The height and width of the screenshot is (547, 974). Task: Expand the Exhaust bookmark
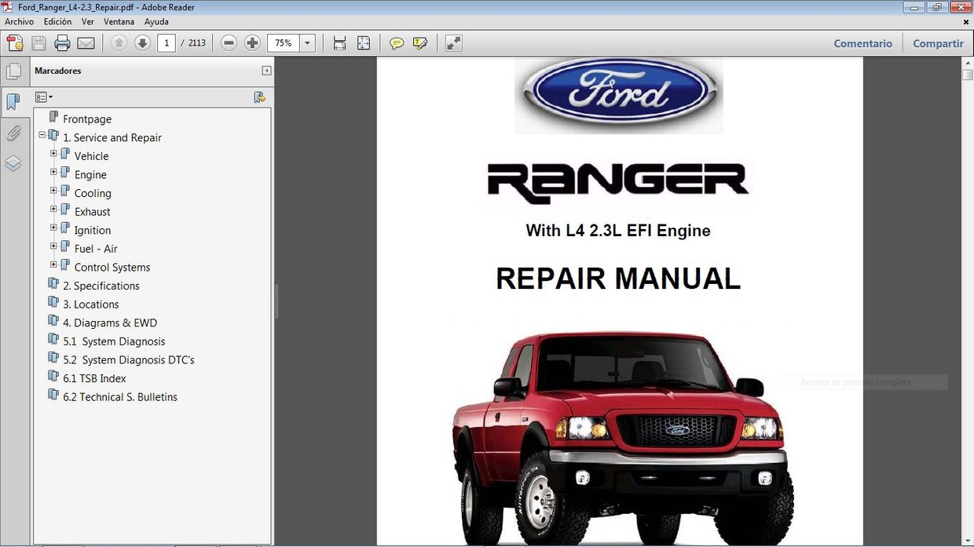53,209
